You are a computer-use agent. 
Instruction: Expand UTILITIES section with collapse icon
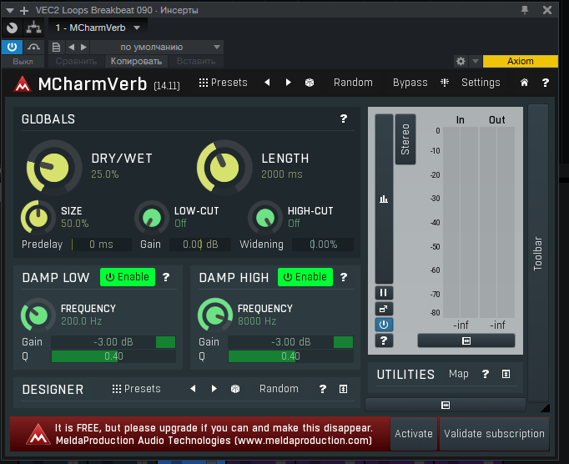coord(506,375)
